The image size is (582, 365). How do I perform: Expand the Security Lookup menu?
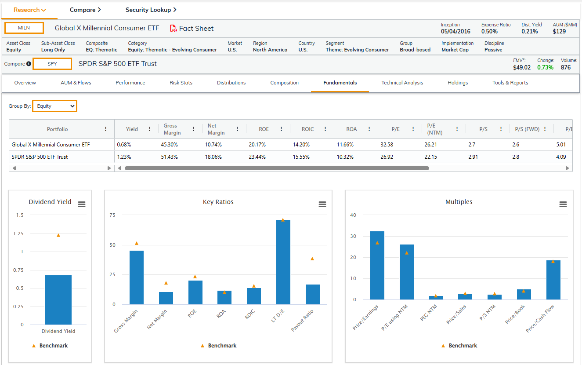[151, 10]
